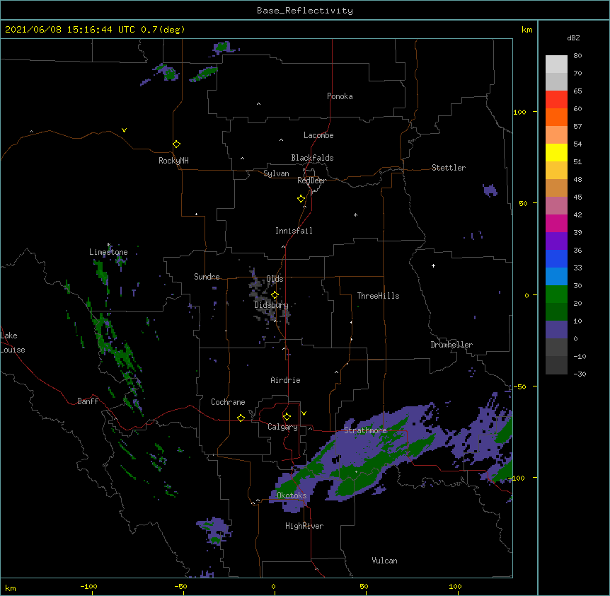Viewport: 610px width, 596px height.
Task: Click the purple echo west of HighRiver
Action: [214, 530]
